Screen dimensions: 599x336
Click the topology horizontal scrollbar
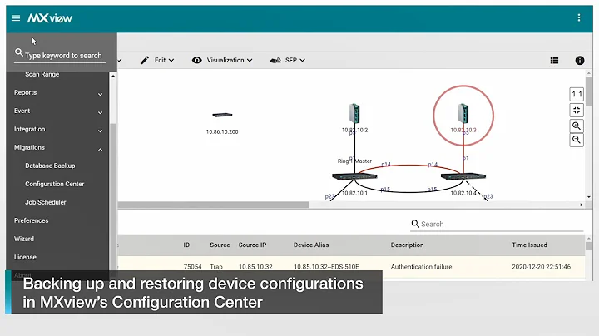214,205
